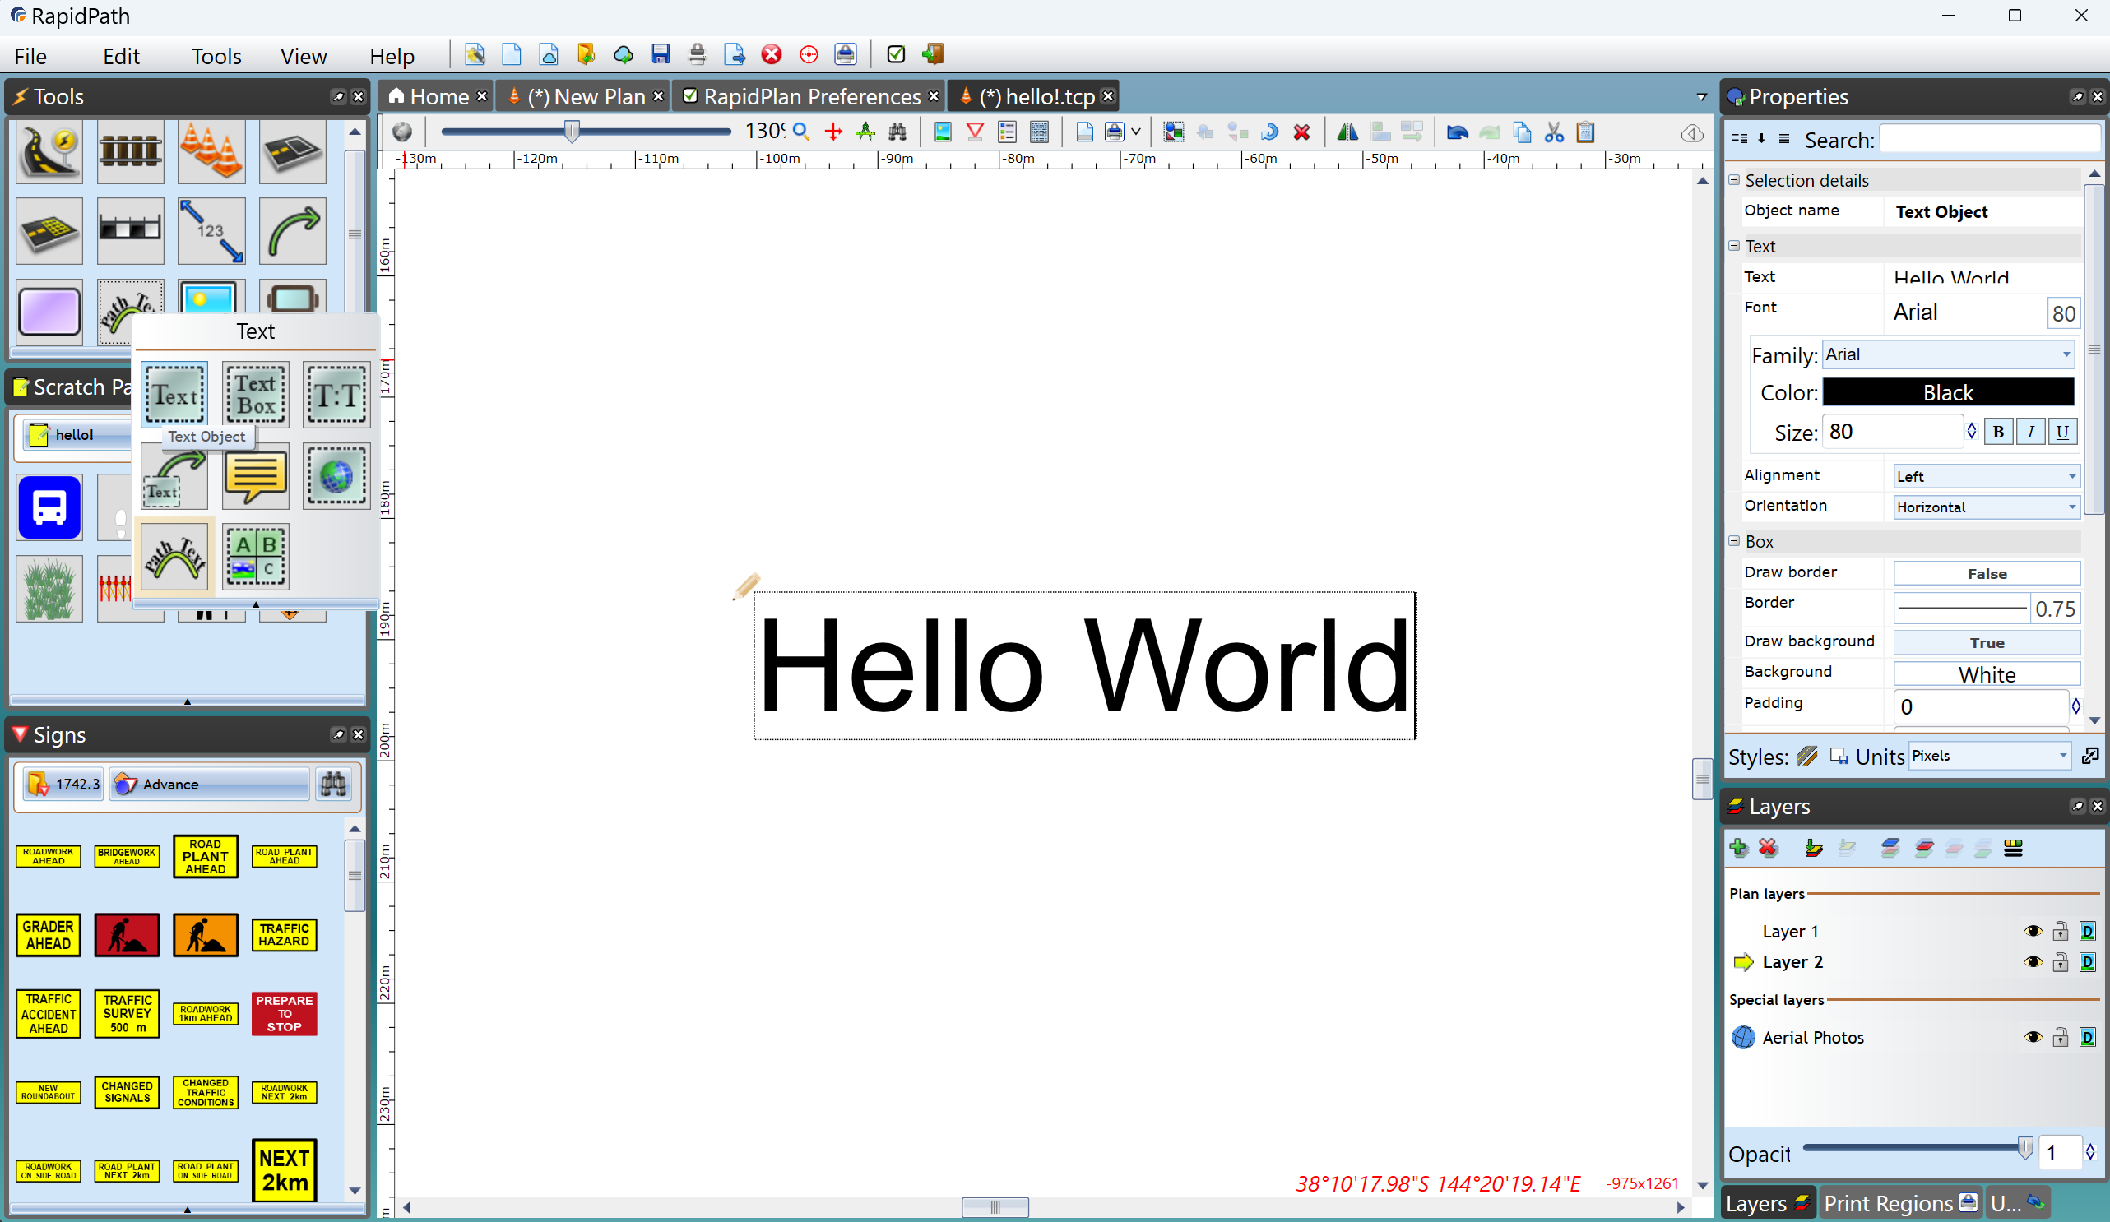The height and width of the screenshot is (1222, 2110).
Task: Choose the yellow callout speech bubble tool
Action: click(255, 475)
